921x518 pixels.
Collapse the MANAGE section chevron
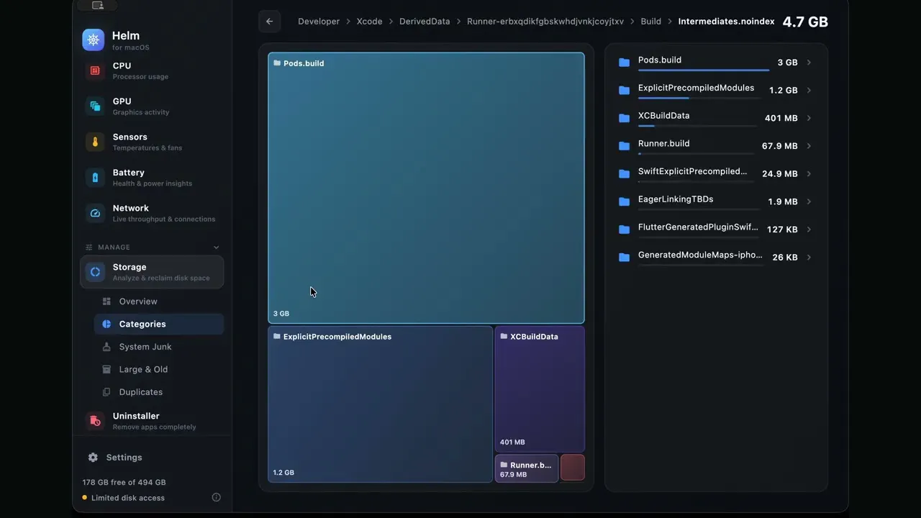point(216,247)
